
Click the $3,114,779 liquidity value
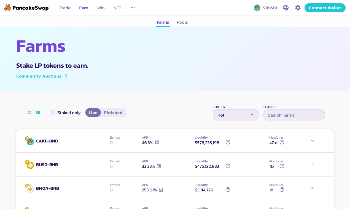(x=204, y=190)
